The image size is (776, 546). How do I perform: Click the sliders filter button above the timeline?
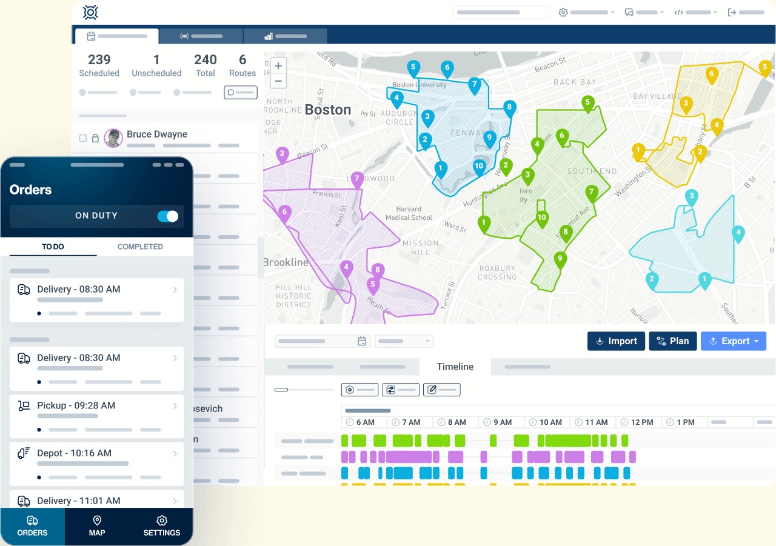(x=401, y=390)
